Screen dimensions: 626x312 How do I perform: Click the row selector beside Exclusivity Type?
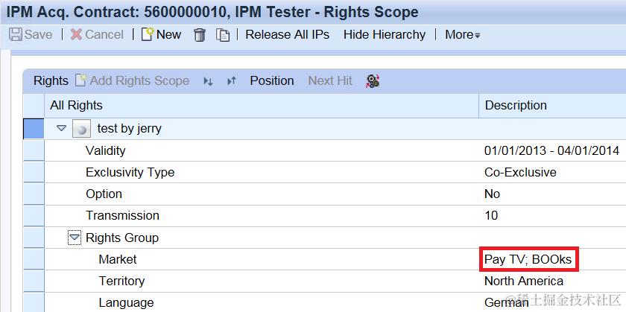[34, 172]
